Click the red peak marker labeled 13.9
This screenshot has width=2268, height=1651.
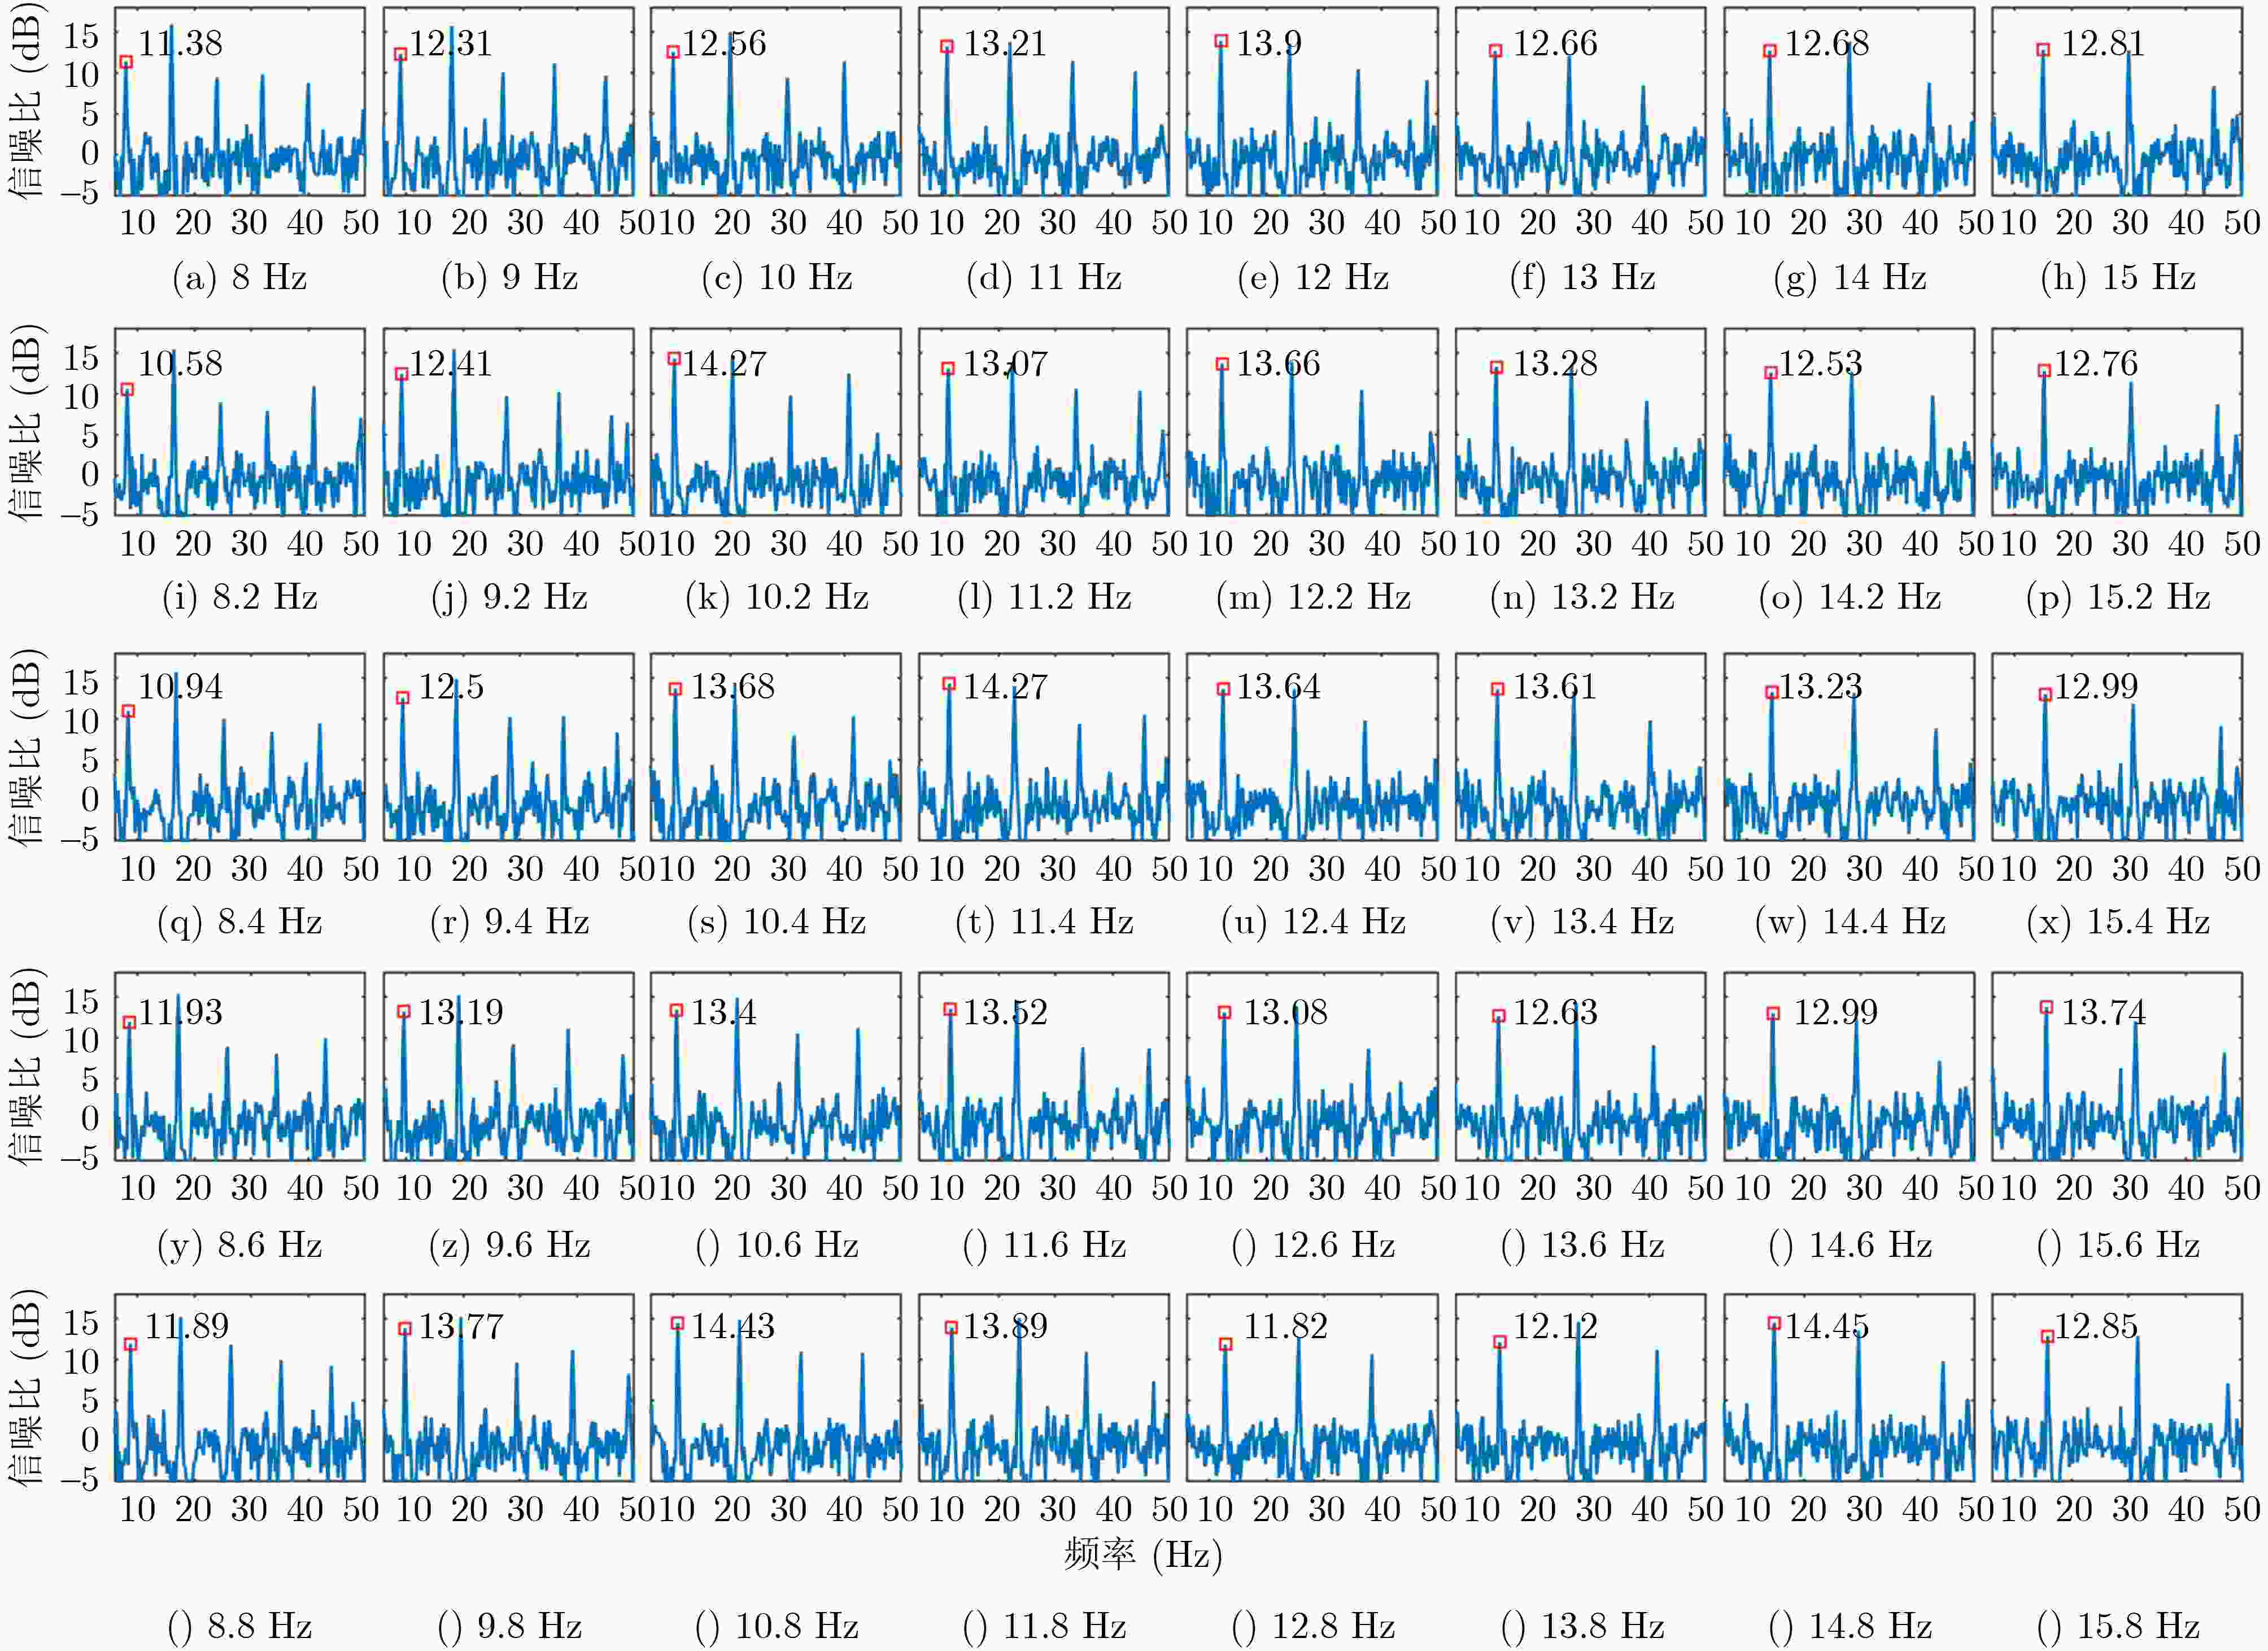[x=1221, y=41]
